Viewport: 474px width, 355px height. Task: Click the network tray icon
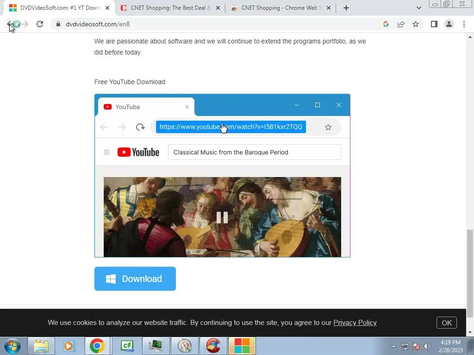point(405,346)
